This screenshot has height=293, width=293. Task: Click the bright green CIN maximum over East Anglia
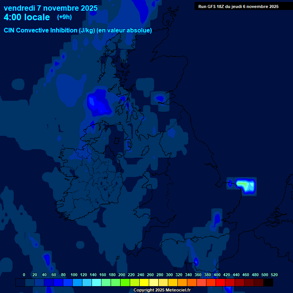pyautogui.click(x=243, y=184)
